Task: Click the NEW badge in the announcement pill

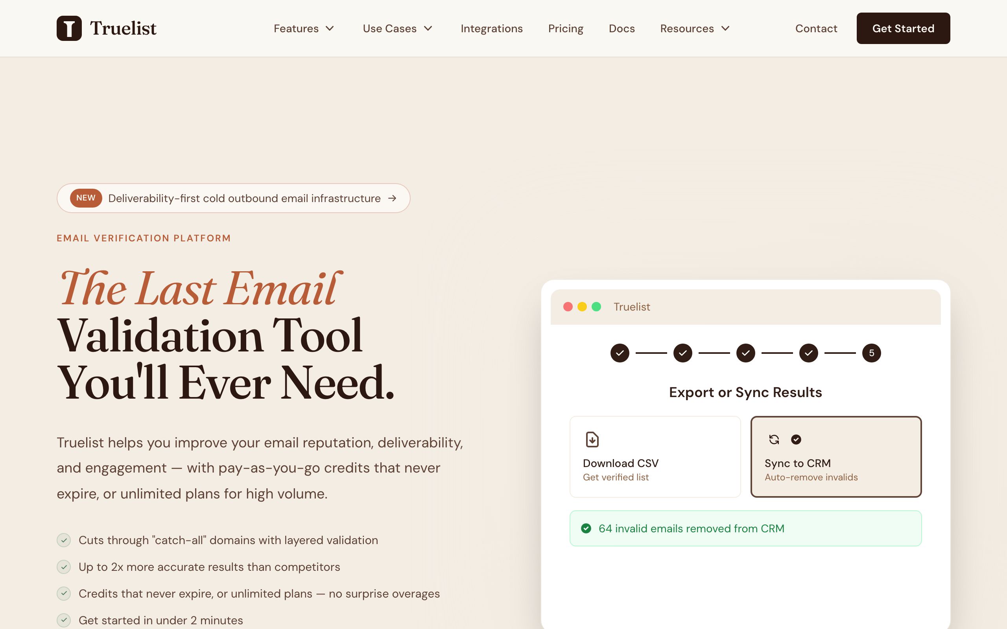Action: (86, 198)
